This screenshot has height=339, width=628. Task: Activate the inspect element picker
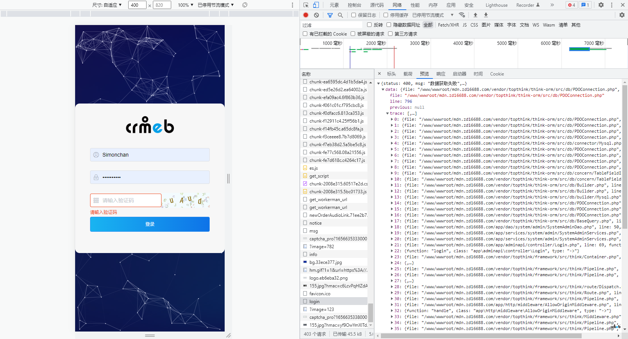pos(306,5)
